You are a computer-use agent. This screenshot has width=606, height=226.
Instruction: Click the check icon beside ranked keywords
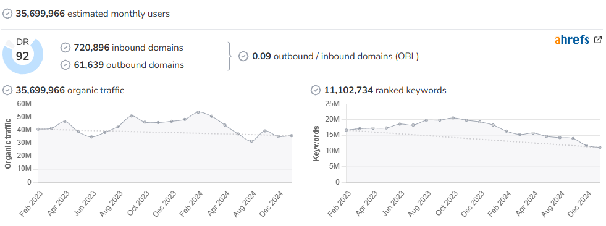coord(316,90)
